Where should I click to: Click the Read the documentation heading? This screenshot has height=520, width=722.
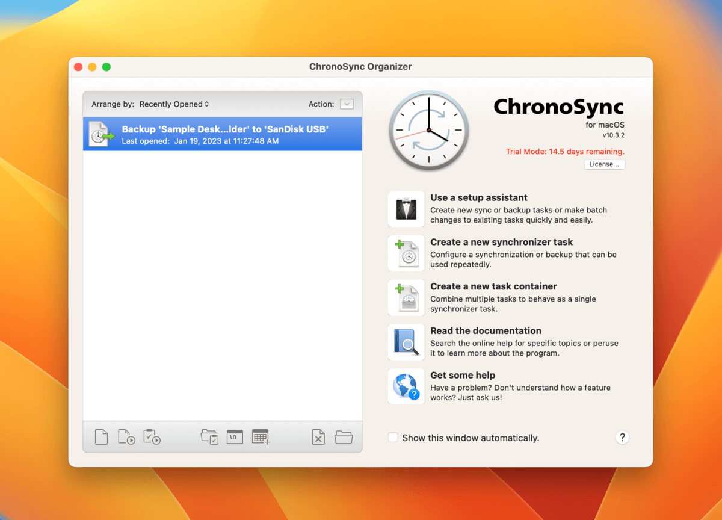[x=486, y=330]
